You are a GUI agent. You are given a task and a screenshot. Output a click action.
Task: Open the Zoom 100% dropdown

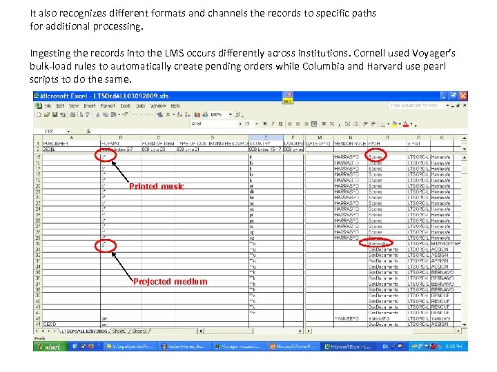click(x=231, y=114)
